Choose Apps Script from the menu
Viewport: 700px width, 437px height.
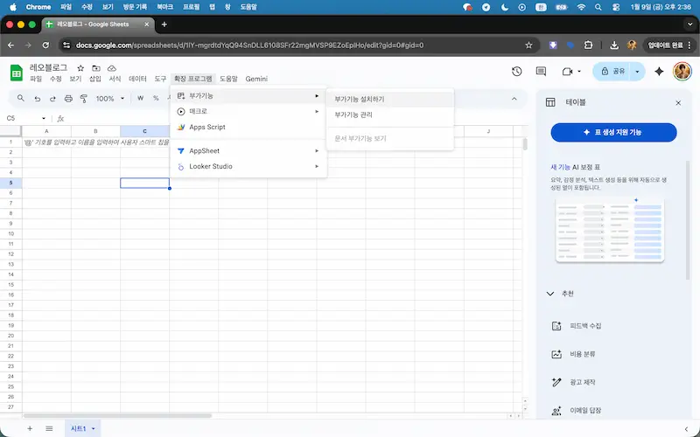pyautogui.click(x=248, y=127)
